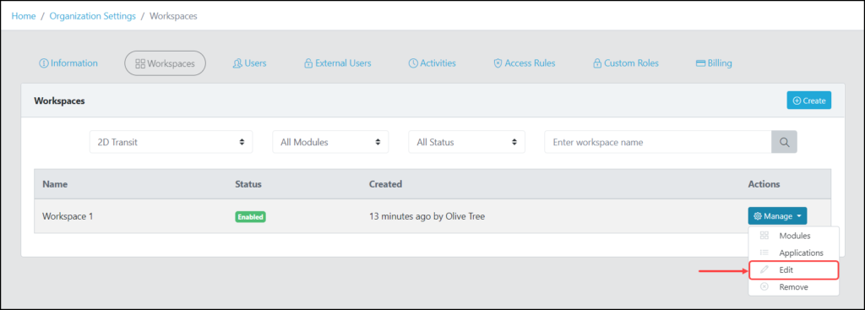865x310 pixels.
Task: Click the grid icon beside Modules
Action: pyautogui.click(x=764, y=236)
